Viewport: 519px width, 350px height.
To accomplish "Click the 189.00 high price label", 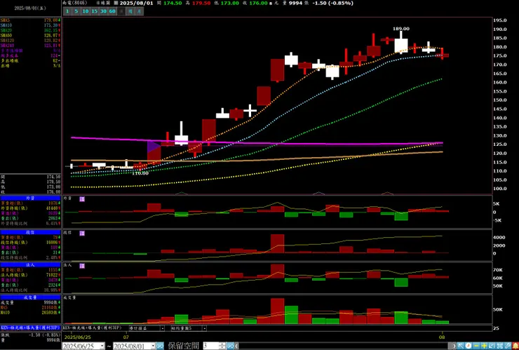I will [x=401, y=29].
